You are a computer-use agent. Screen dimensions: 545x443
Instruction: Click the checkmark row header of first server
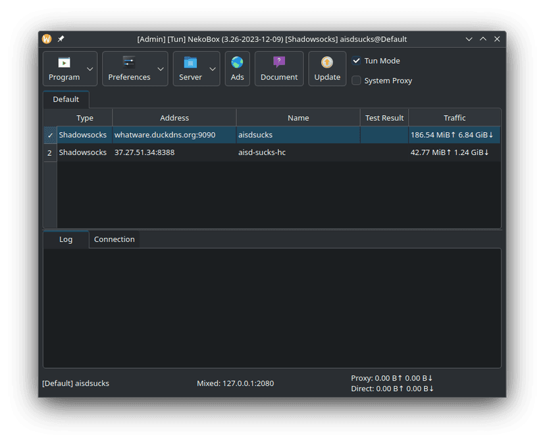pyautogui.click(x=51, y=135)
